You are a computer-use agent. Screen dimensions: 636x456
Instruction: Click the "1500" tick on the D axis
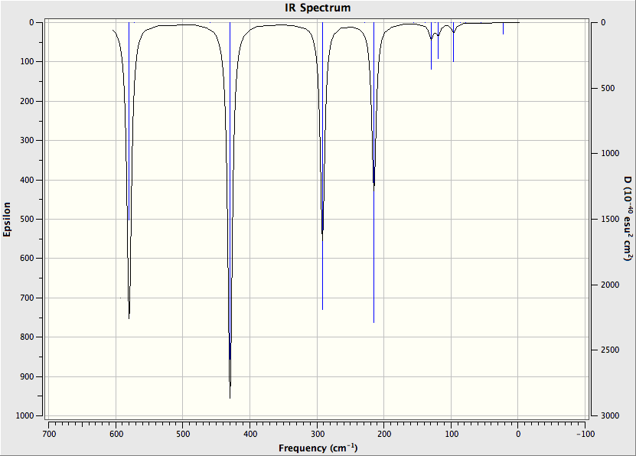[610, 220]
